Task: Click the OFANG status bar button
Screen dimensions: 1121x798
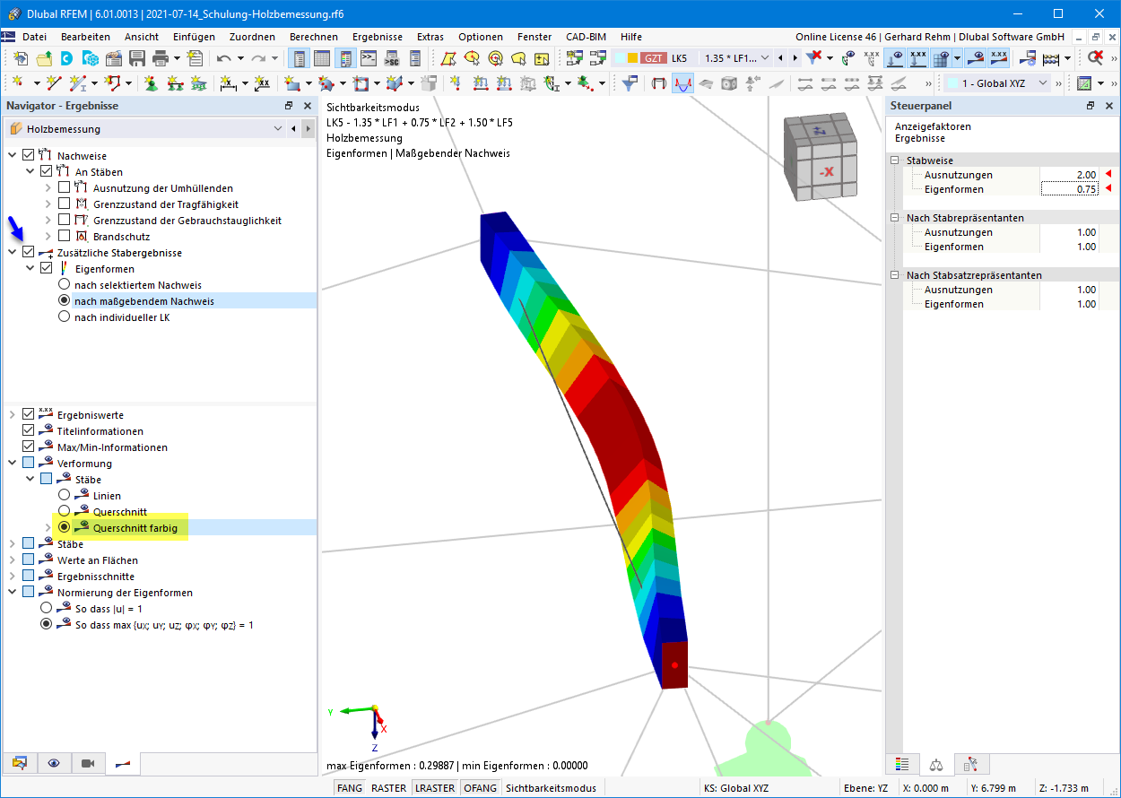Action: [x=480, y=788]
